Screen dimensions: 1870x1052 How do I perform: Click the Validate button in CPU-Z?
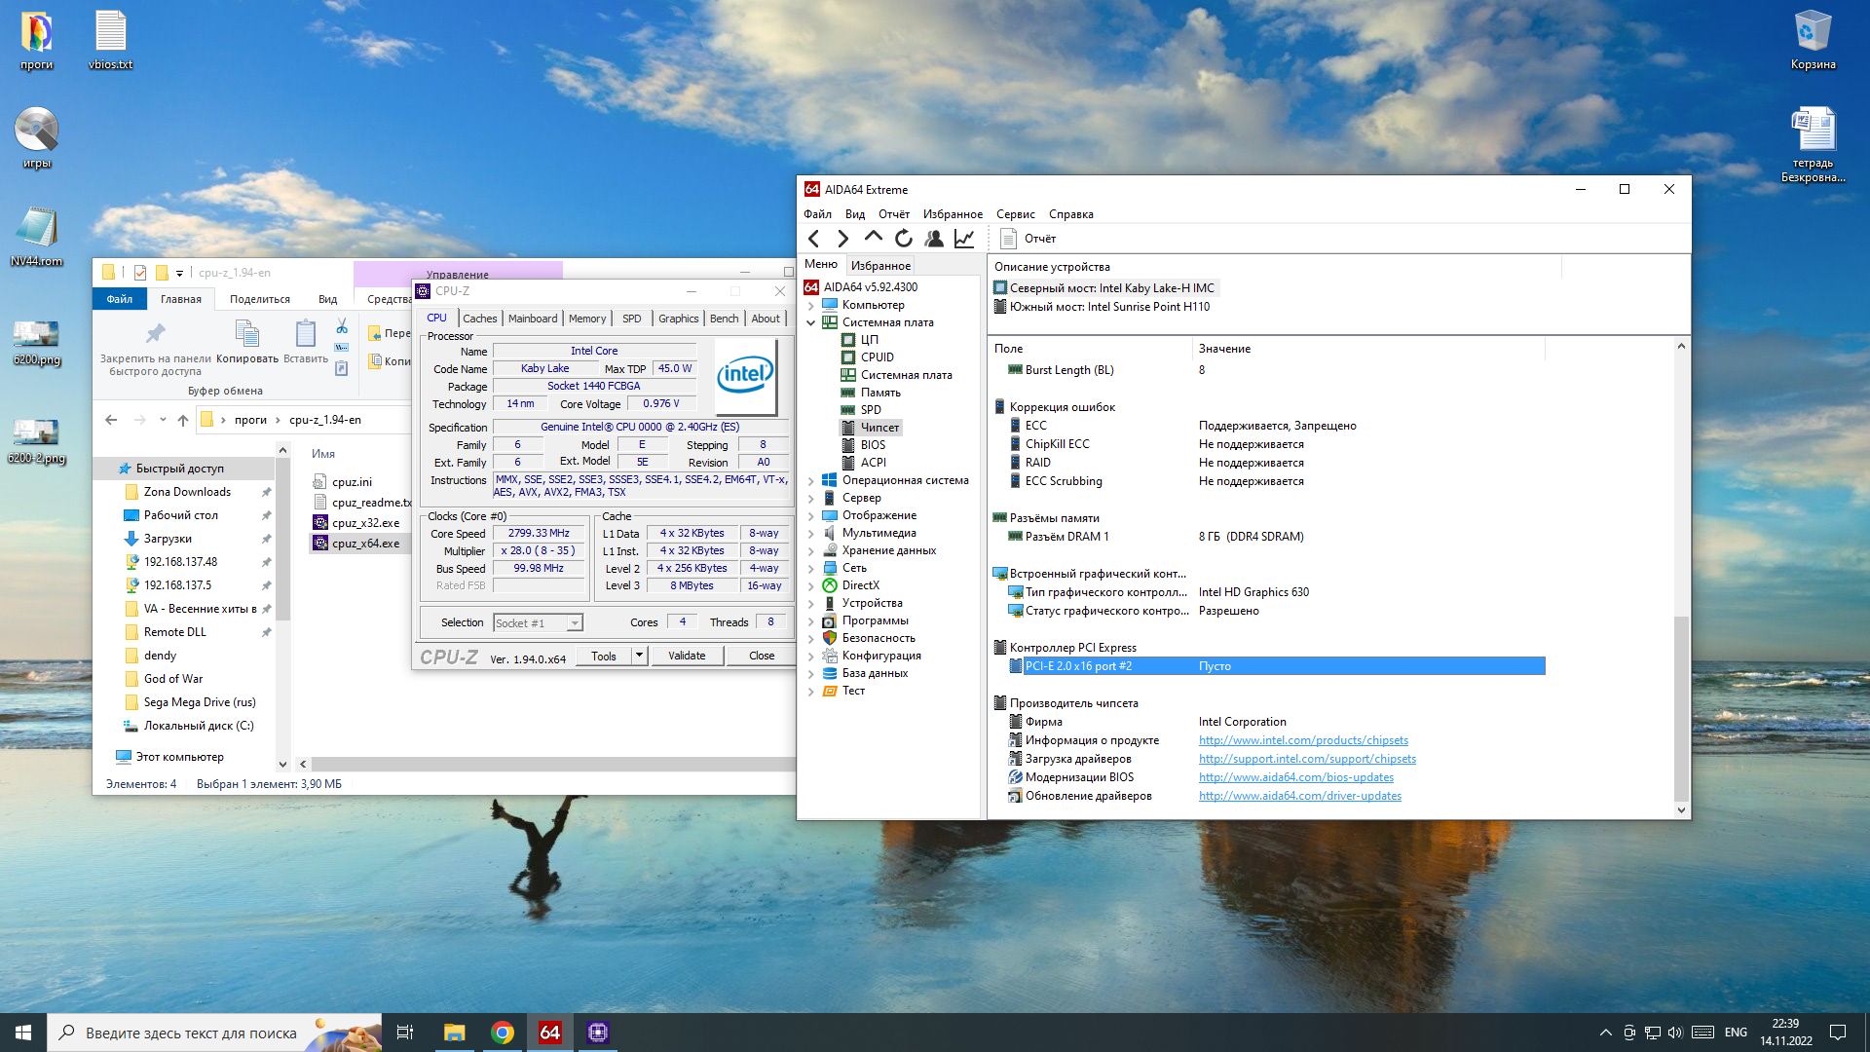pyautogui.click(x=687, y=656)
